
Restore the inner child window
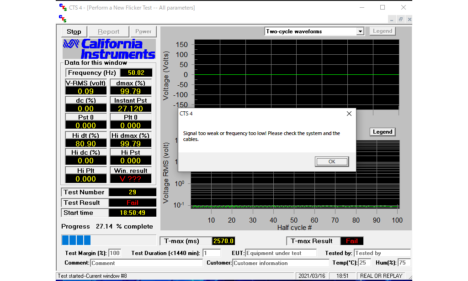[400, 19]
